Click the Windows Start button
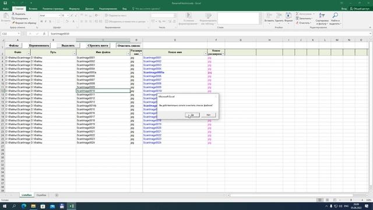Viewport: 373px width, 210px height. pyautogui.click(x=5, y=206)
